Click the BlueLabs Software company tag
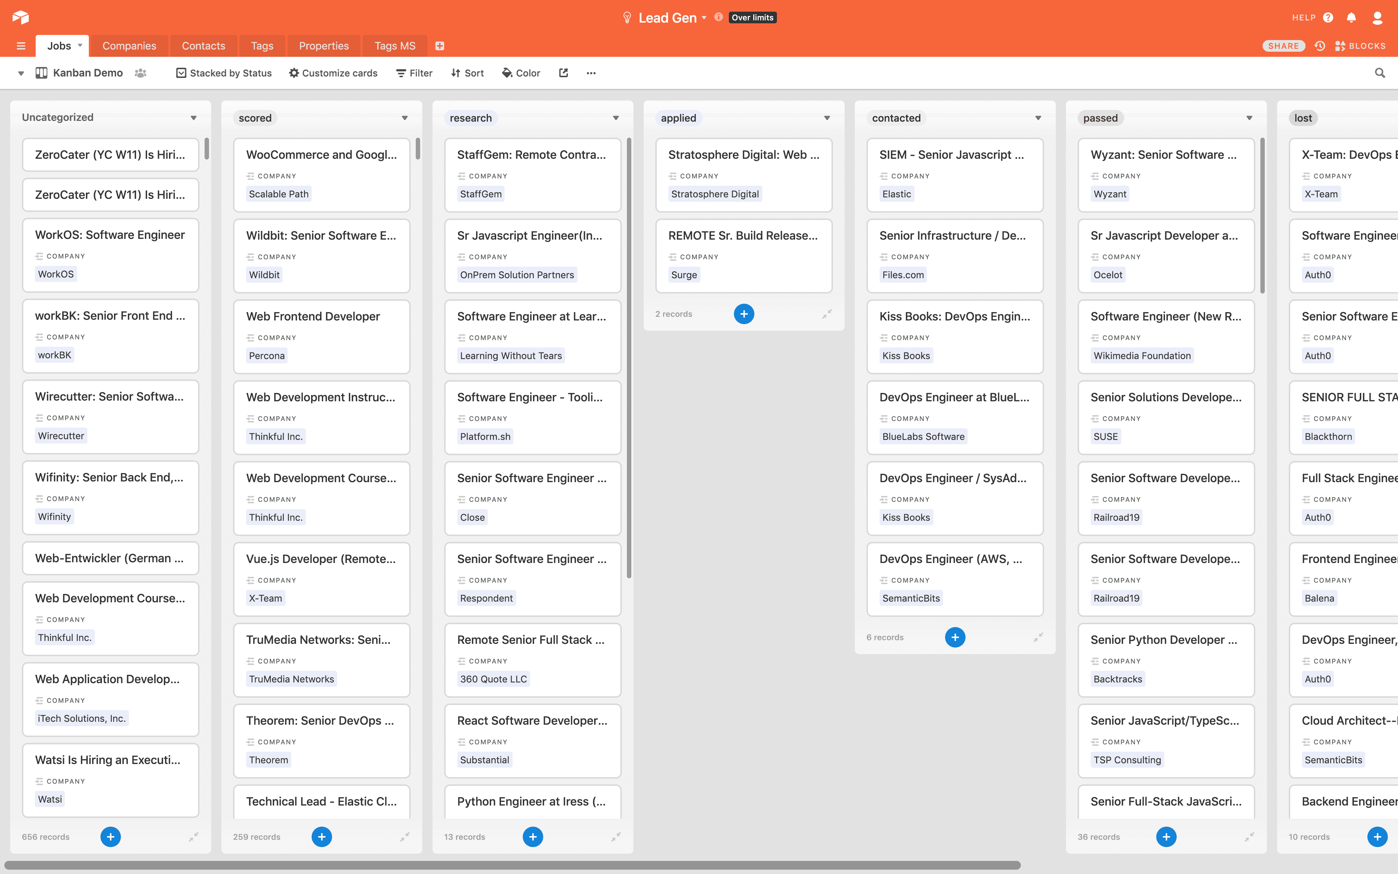 [x=923, y=436]
